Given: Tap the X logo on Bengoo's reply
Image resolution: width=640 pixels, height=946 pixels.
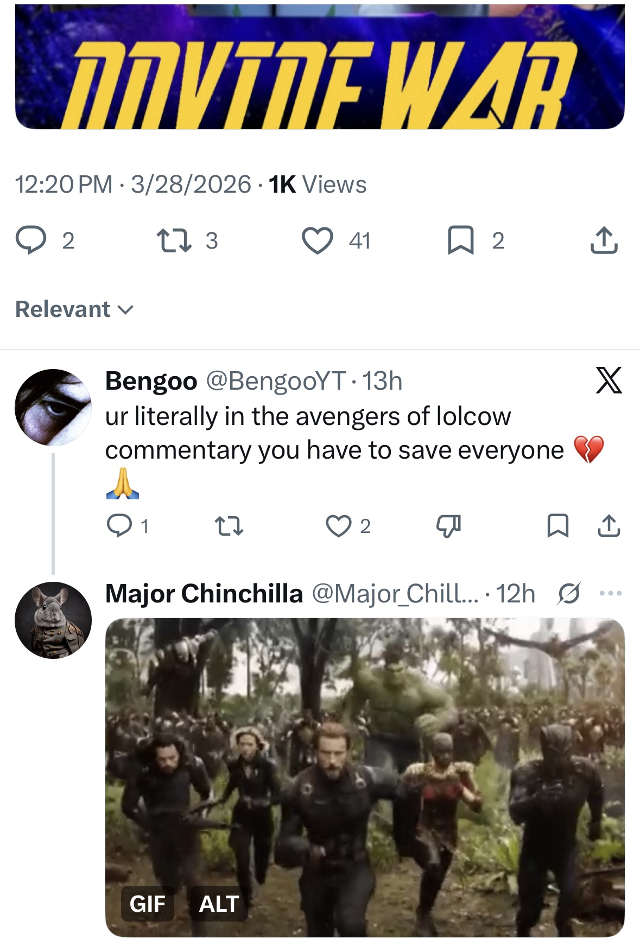Looking at the screenshot, I should click(609, 380).
